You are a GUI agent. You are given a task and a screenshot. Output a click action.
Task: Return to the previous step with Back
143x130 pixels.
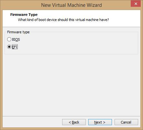pyautogui.click(x=74, y=122)
